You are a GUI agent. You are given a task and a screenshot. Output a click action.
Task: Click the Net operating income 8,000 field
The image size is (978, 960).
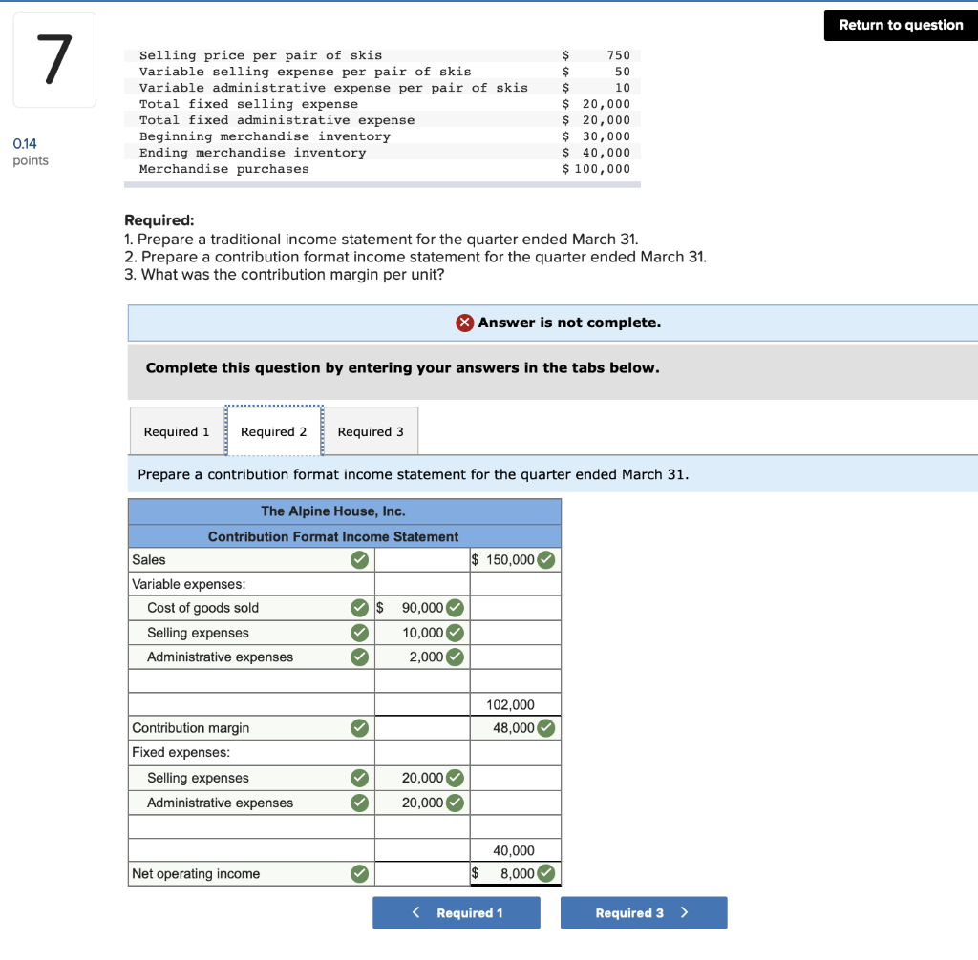point(515,874)
